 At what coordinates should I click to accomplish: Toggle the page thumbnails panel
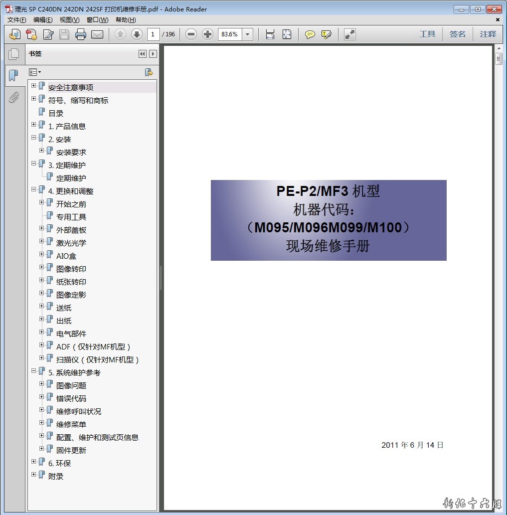13,54
